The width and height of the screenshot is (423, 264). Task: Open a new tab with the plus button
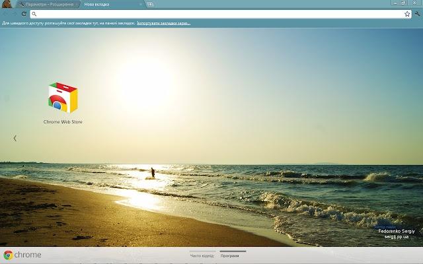pos(150,4)
